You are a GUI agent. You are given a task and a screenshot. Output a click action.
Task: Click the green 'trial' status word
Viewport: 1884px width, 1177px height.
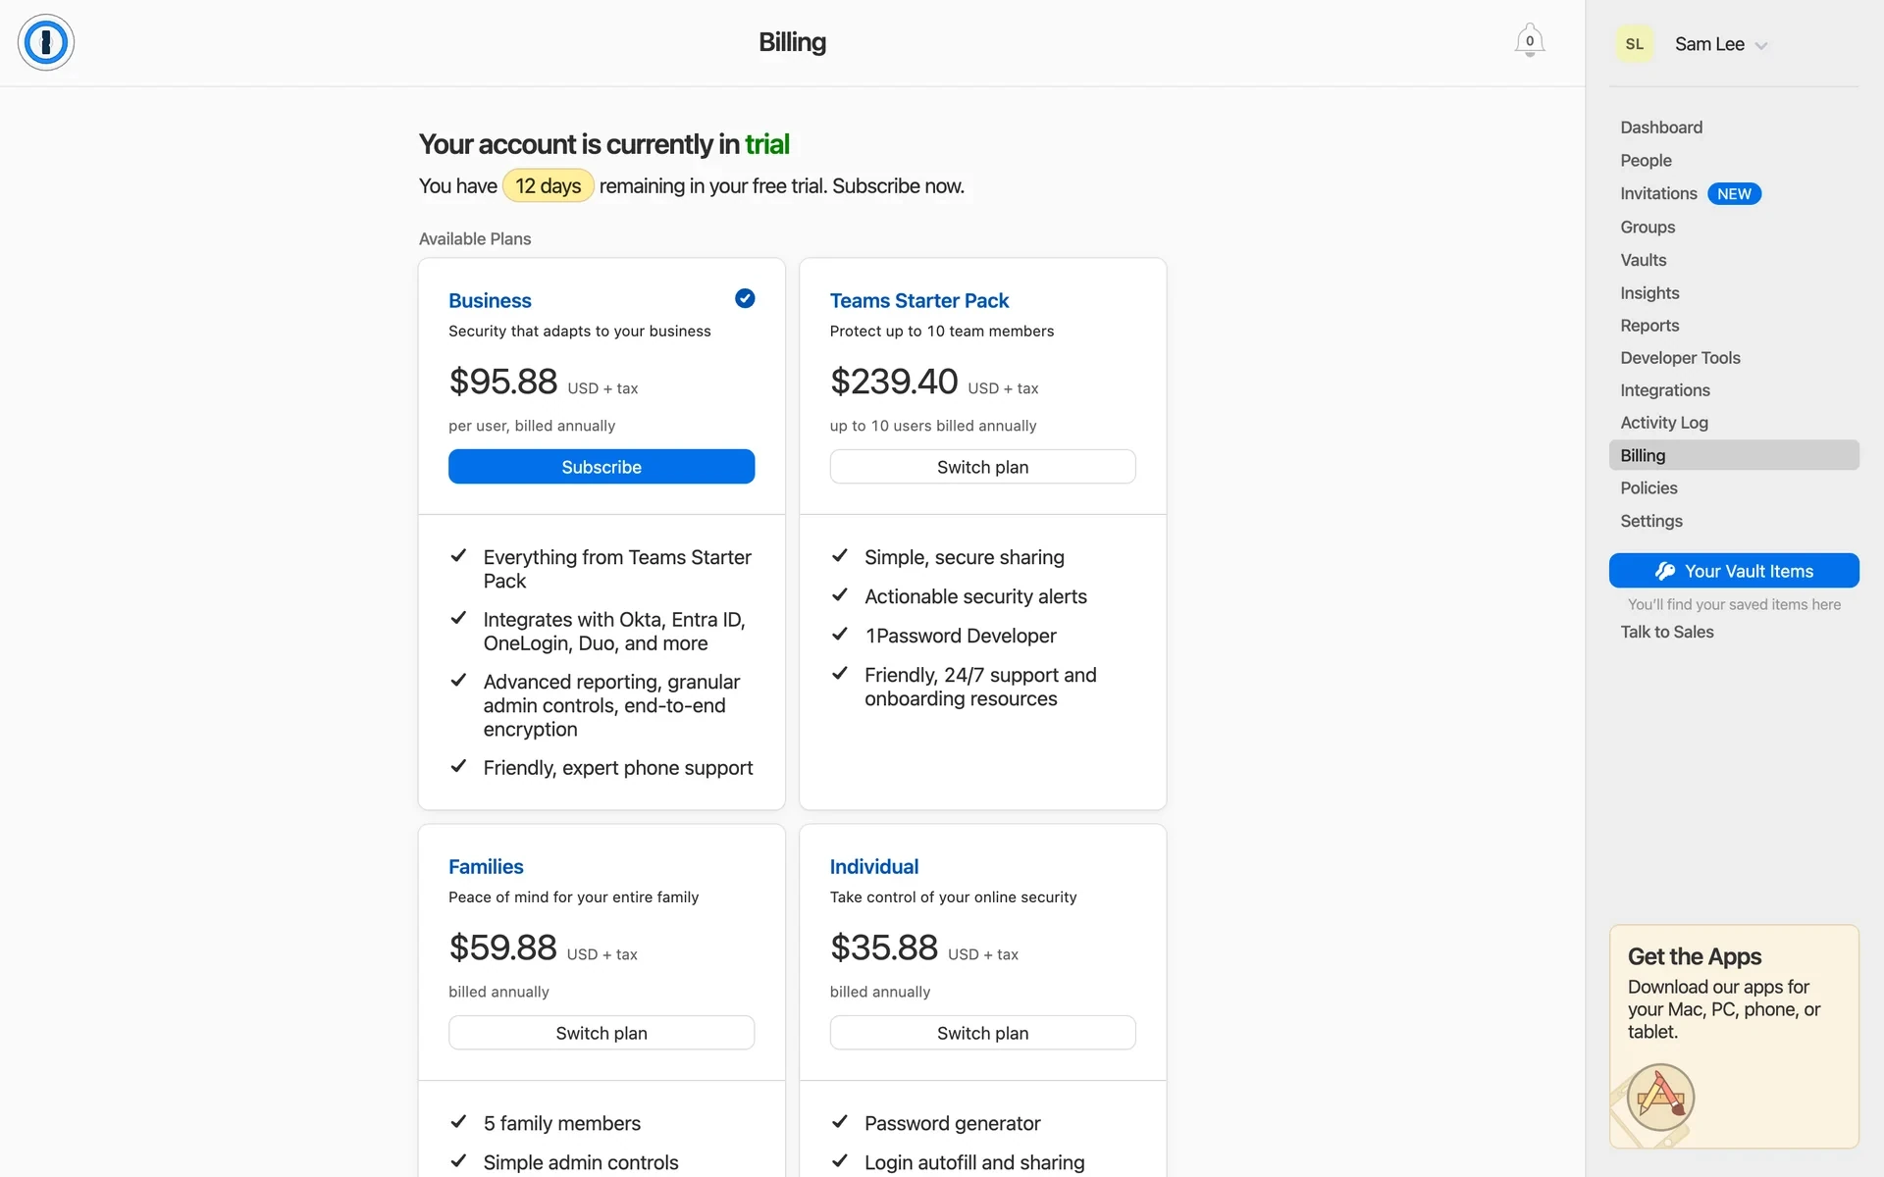[x=767, y=144]
